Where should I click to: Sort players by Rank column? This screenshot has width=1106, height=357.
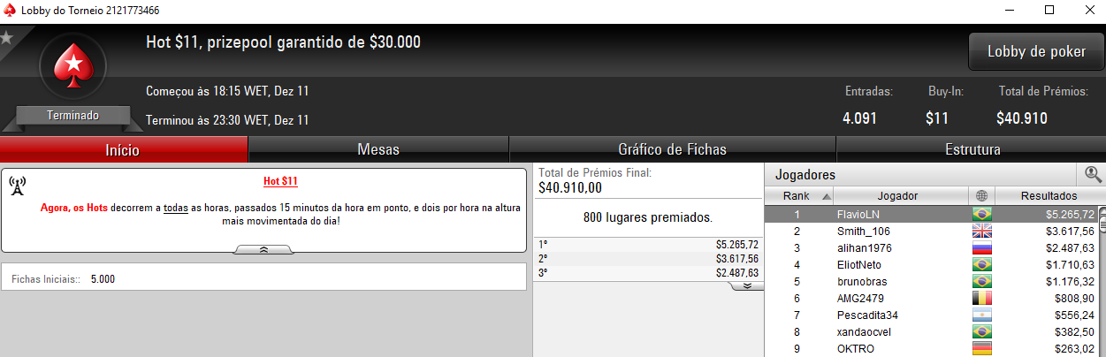(x=798, y=196)
